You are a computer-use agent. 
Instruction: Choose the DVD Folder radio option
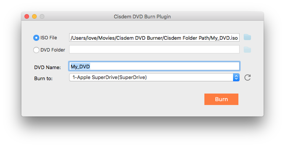(x=36, y=50)
